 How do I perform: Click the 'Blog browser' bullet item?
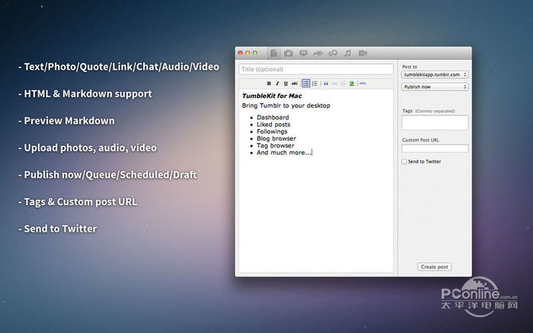pos(276,138)
